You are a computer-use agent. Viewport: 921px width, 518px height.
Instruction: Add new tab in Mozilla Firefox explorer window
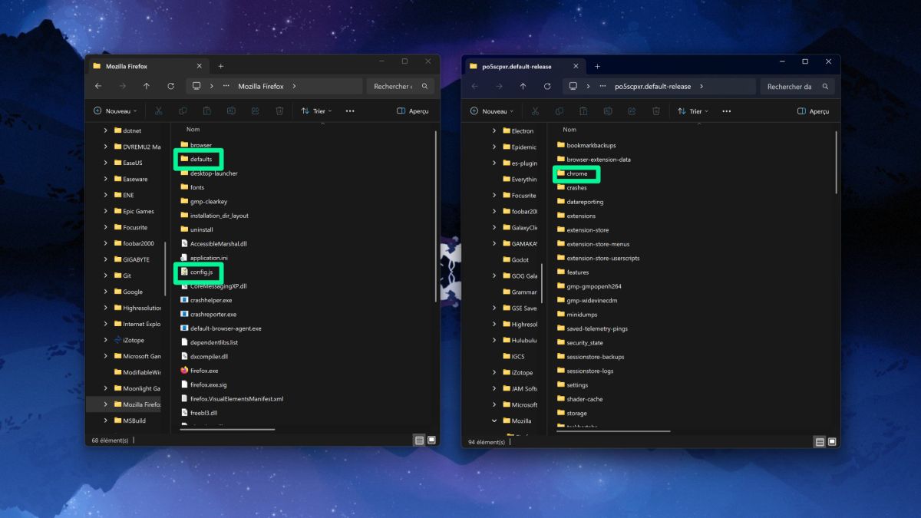[221, 66]
